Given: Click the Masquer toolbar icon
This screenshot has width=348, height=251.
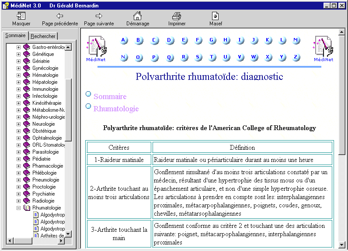Looking at the screenshot, I should point(21,16).
